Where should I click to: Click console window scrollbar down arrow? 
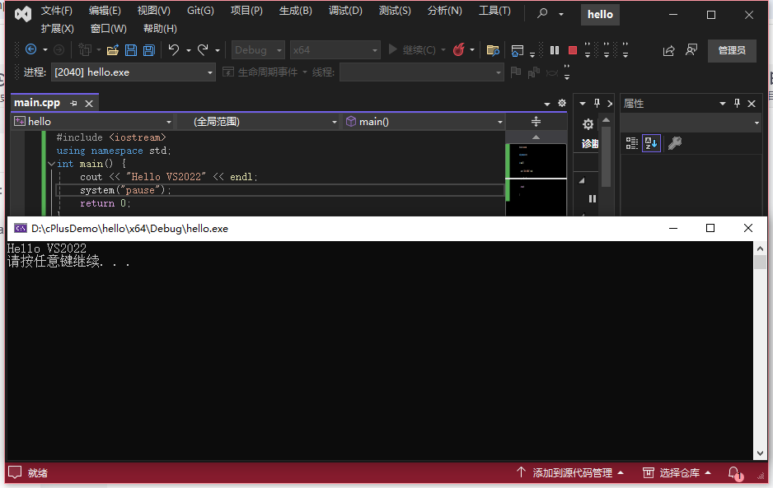click(760, 453)
